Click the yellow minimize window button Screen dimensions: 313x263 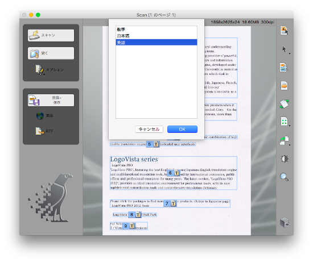point(31,15)
